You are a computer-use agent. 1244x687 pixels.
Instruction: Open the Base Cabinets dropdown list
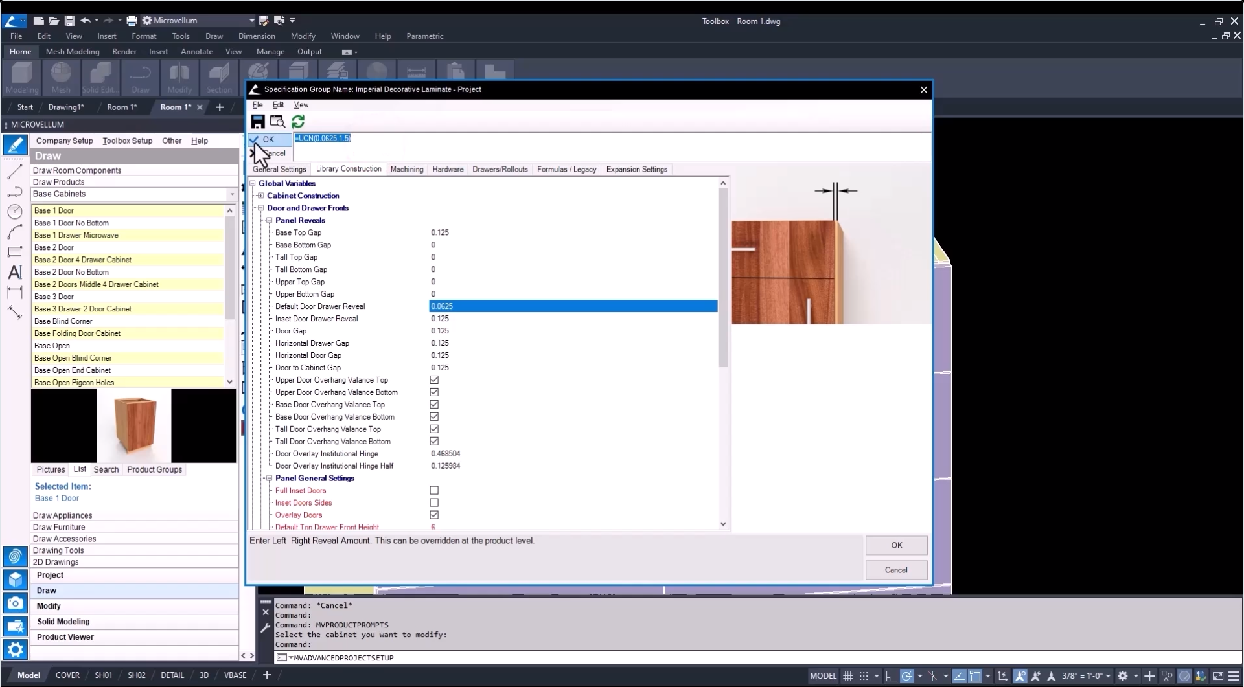tap(231, 194)
